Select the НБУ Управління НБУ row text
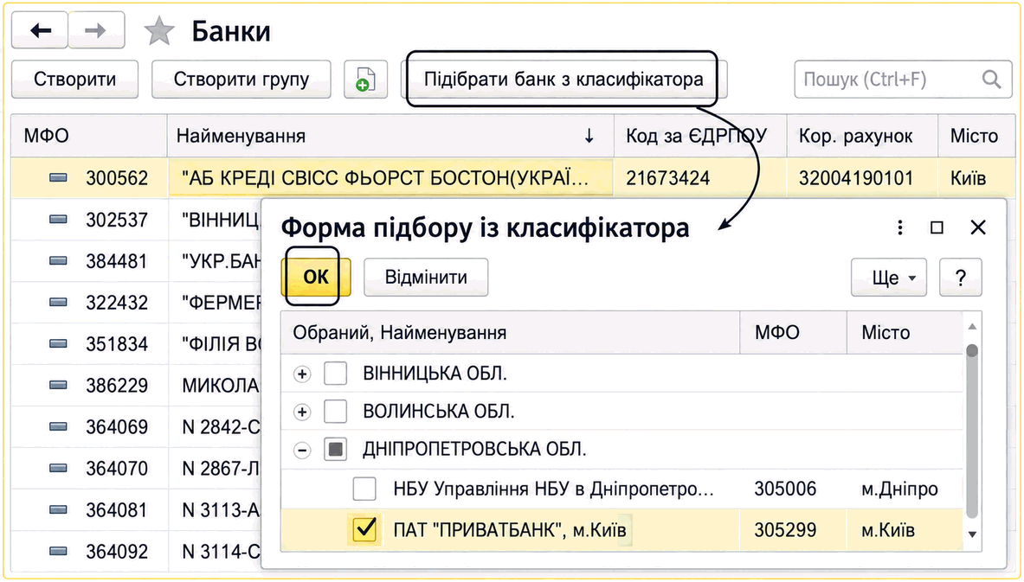This screenshot has width=1024, height=582. click(x=554, y=488)
